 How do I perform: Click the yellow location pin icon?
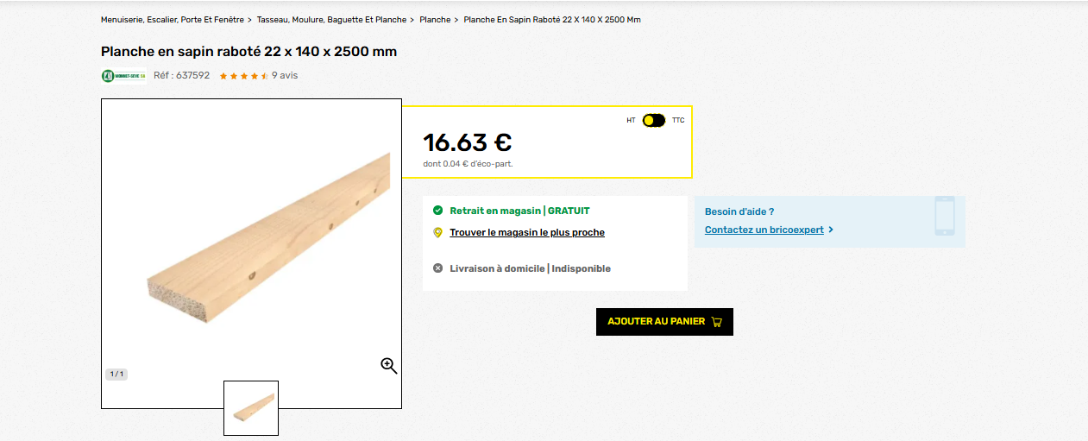437,233
